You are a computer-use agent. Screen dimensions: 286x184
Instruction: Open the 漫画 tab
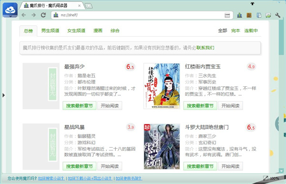coord(98,31)
